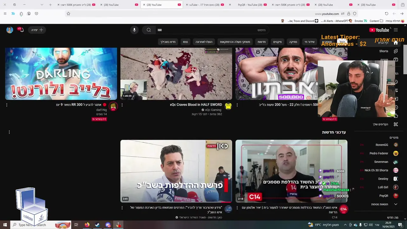Select the חדש בשבילך filter chip
This screenshot has height=229, width=407.
[x=168, y=42]
